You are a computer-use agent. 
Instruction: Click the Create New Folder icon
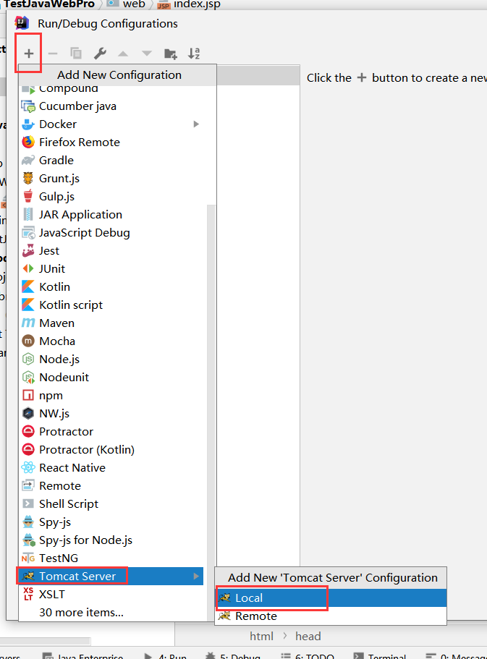(x=170, y=54)
